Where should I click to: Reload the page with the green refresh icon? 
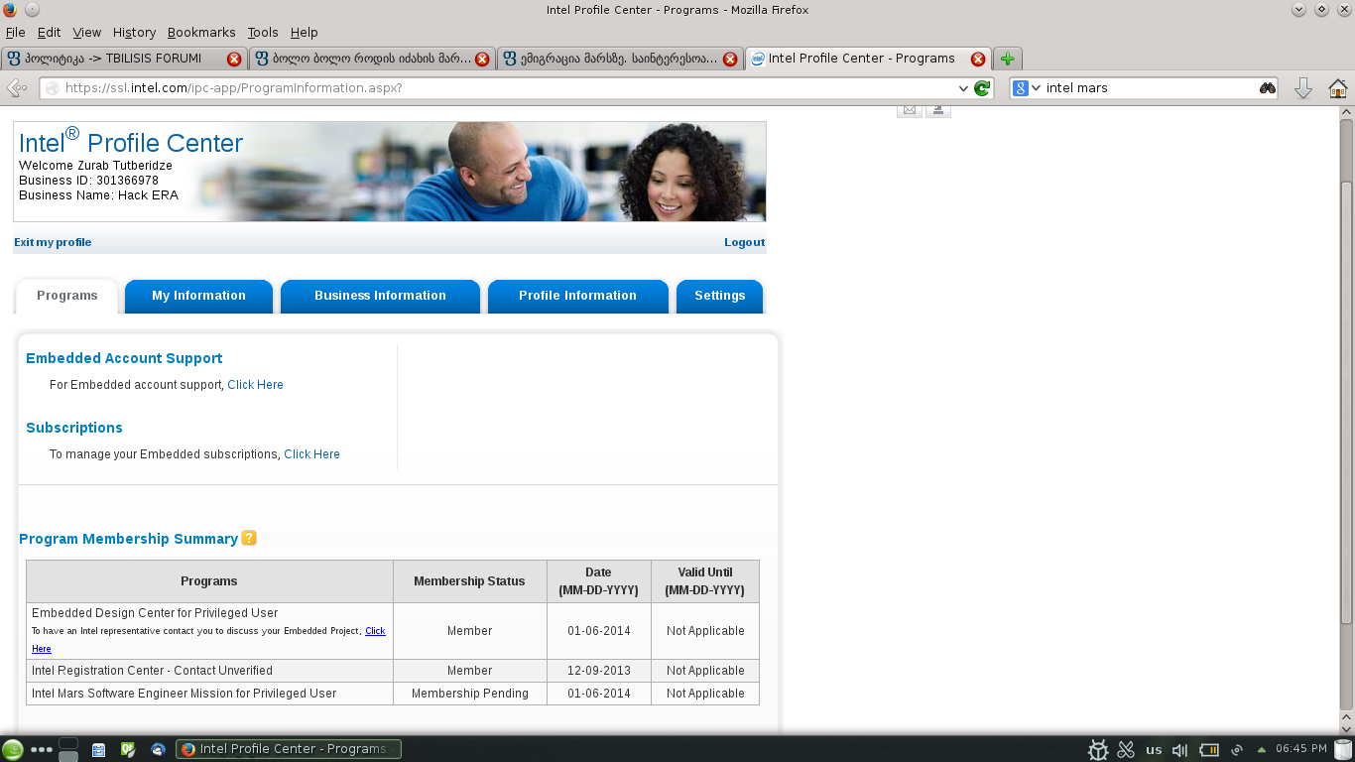[x=982, y=88]
